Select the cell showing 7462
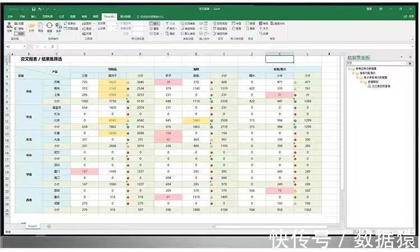 coord(113,127)
